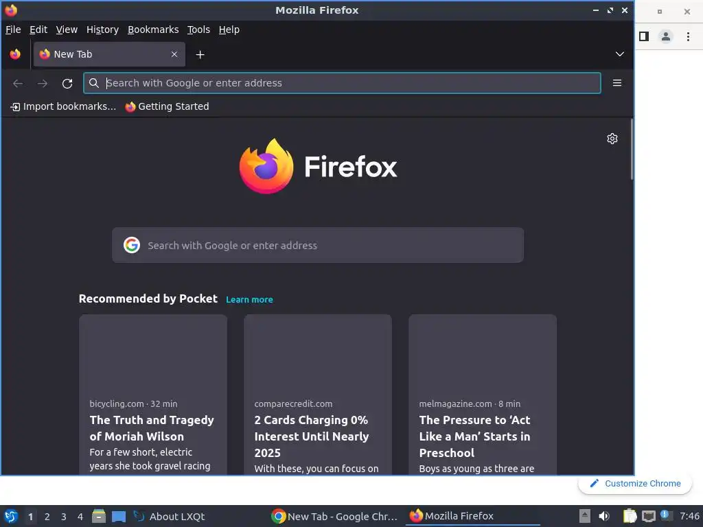
Task: Open the Tools menu
Action: [198, 30]
